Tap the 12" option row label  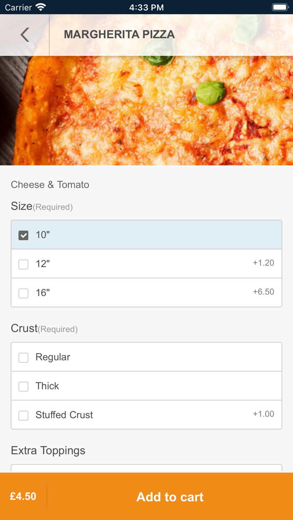click(x=43, y=264)
